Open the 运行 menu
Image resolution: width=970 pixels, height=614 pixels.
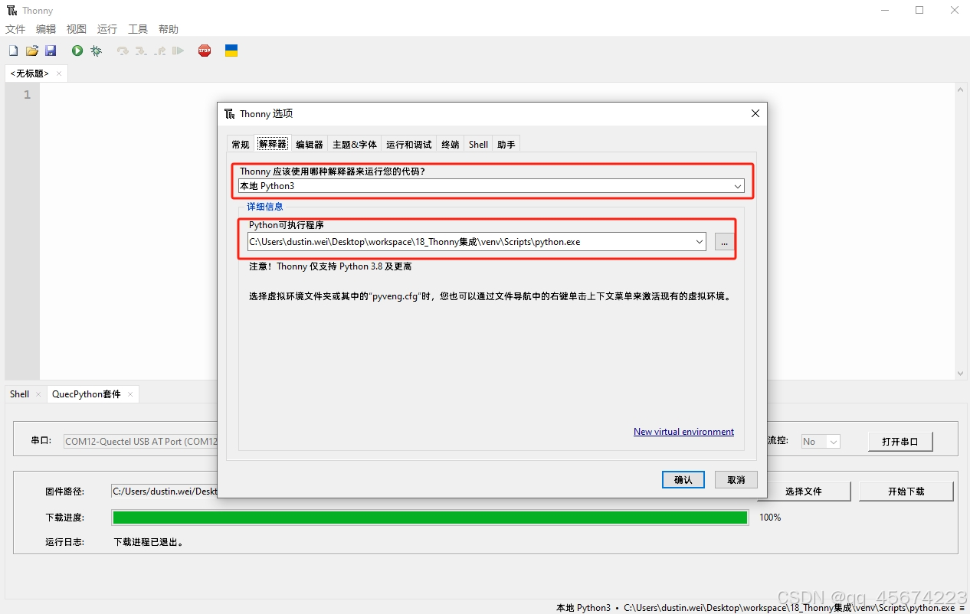[107, 29]
